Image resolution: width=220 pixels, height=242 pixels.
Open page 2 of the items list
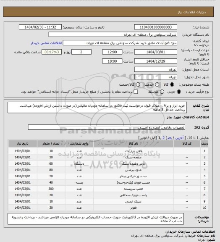[x=164, y=138]
